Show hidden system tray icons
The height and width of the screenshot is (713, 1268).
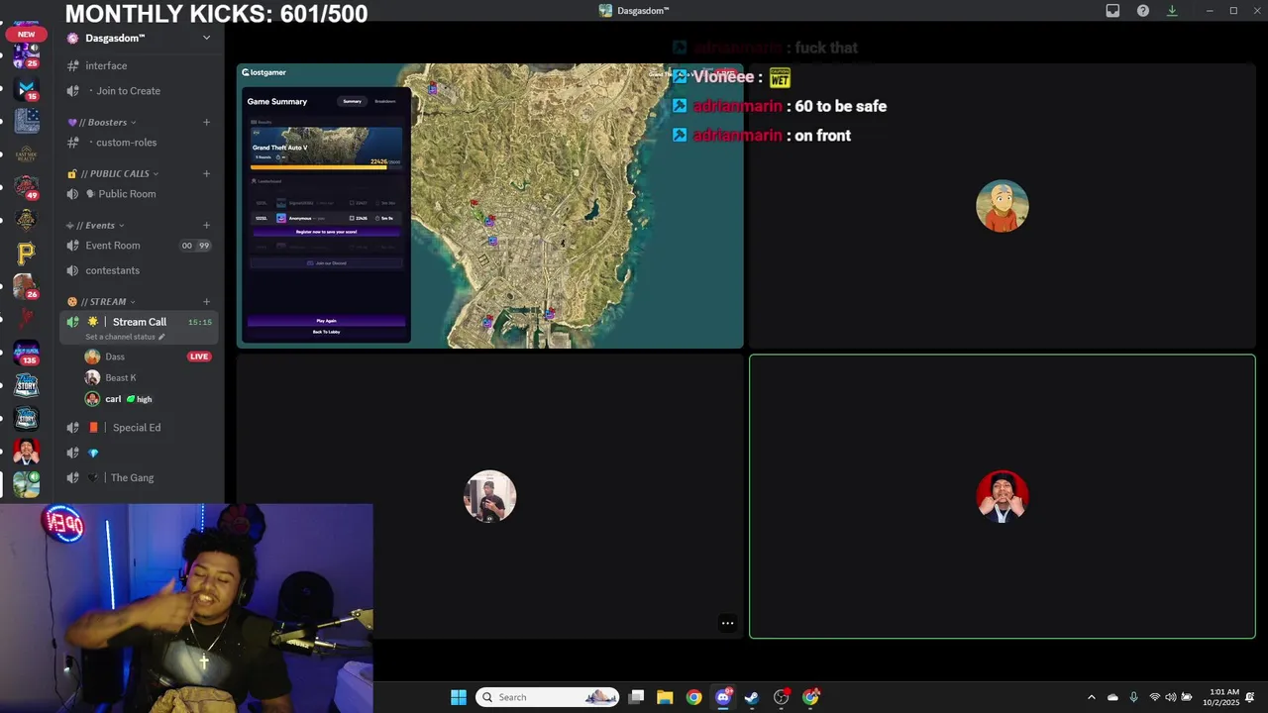coord(1092,697)
